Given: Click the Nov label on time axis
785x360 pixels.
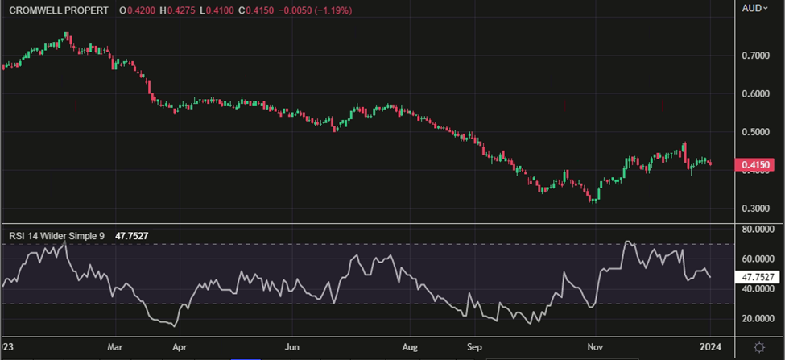Looking at the screenshot, I should coord(595,346).
